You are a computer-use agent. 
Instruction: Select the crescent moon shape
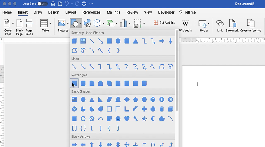coord(153,119)
